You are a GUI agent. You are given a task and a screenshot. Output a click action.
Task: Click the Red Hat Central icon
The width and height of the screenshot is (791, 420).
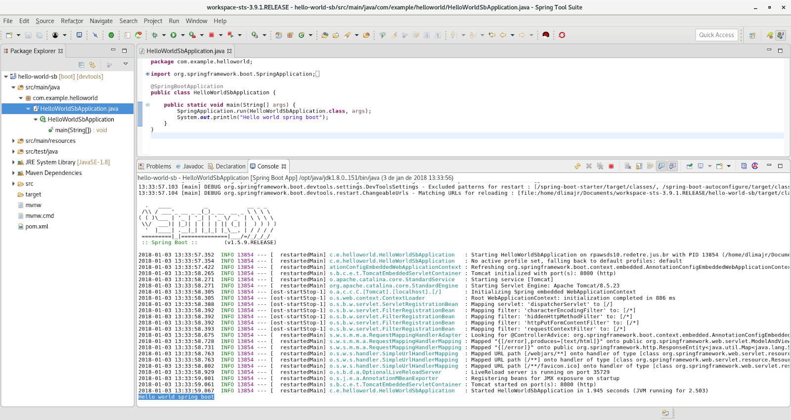[x=546, y=35]
